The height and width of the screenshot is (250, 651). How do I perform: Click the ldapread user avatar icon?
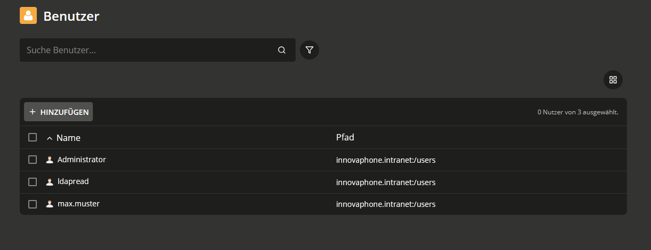pos(50,182)
